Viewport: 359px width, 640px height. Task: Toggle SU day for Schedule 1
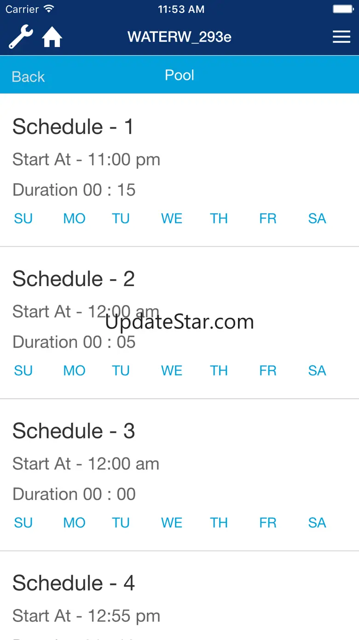click(23, 218)
